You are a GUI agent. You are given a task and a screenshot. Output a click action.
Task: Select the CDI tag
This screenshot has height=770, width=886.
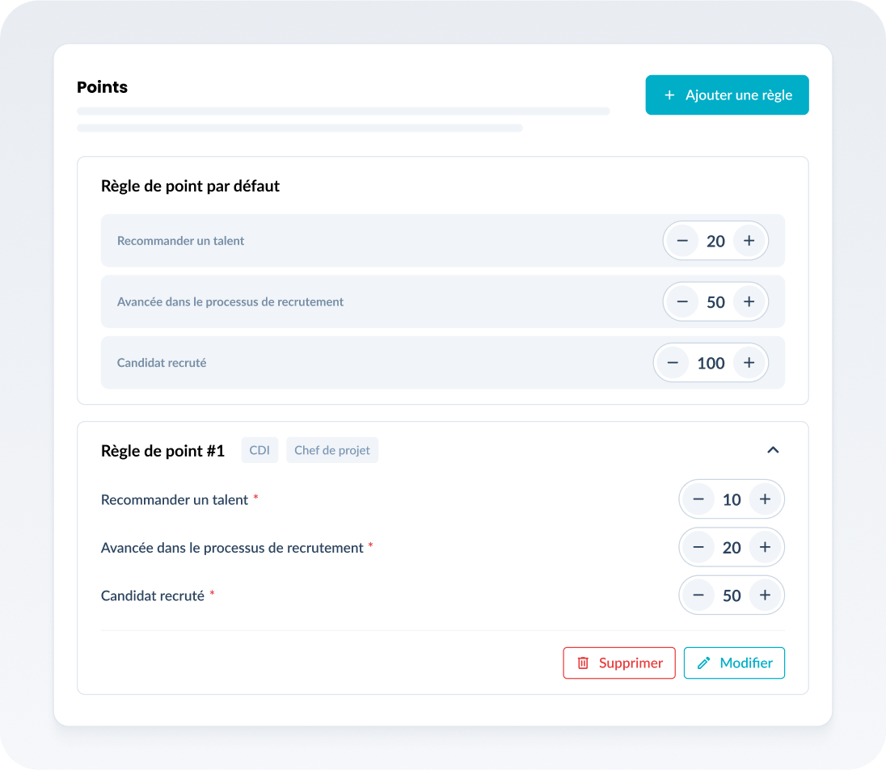(x=259, y=451)
